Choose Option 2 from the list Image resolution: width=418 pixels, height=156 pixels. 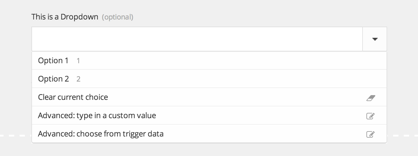[209, 79]
